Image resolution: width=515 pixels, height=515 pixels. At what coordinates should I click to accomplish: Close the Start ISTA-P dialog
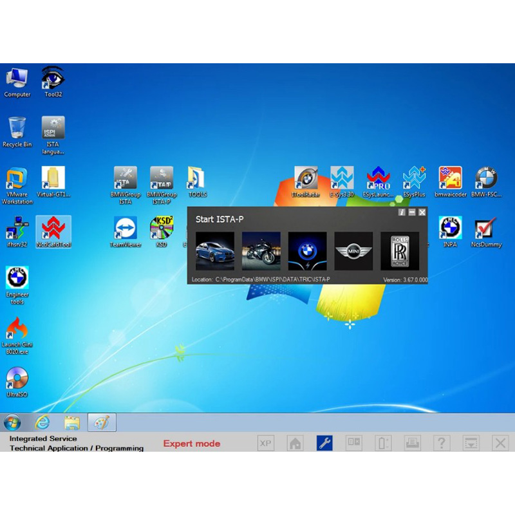(422, 212)
